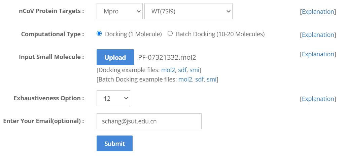Get the Docking example smi file
The height and width of the screenshot is (160, 347).
coord(194,70)
